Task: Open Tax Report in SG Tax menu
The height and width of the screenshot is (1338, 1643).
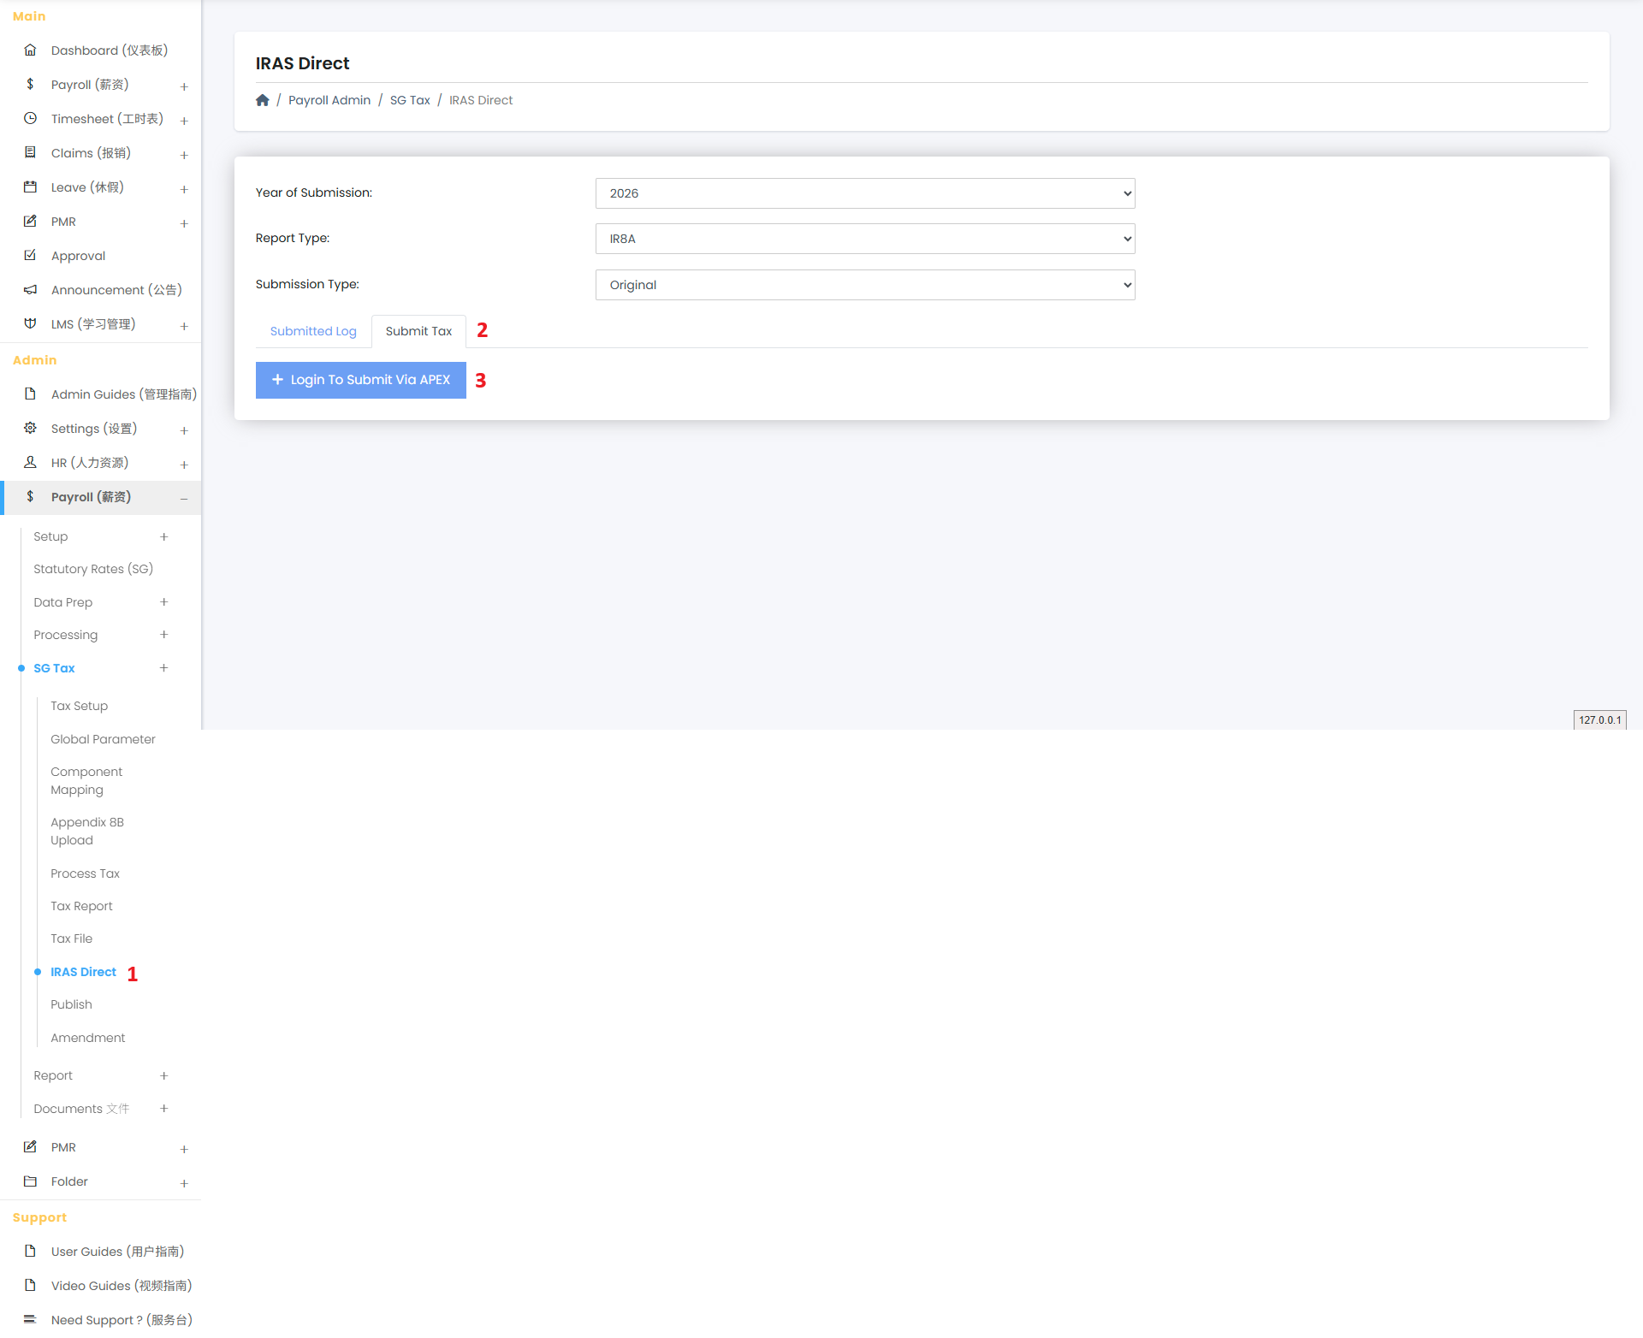Action: [81, 906]
